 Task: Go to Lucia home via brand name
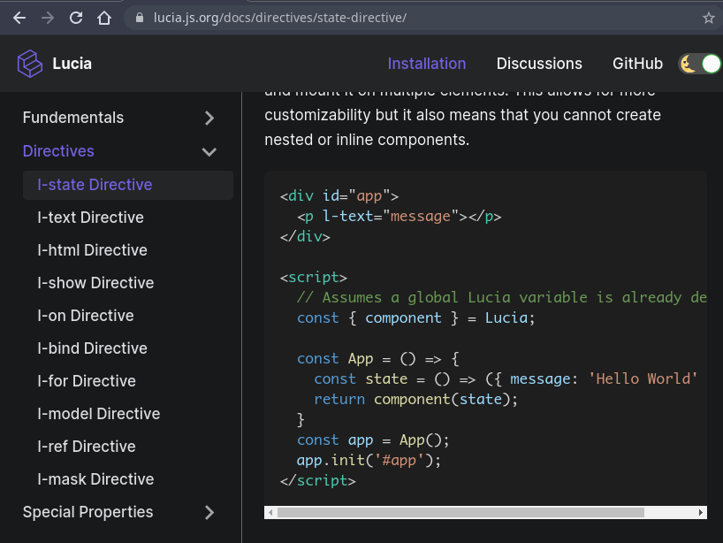[x=72, y=64]
